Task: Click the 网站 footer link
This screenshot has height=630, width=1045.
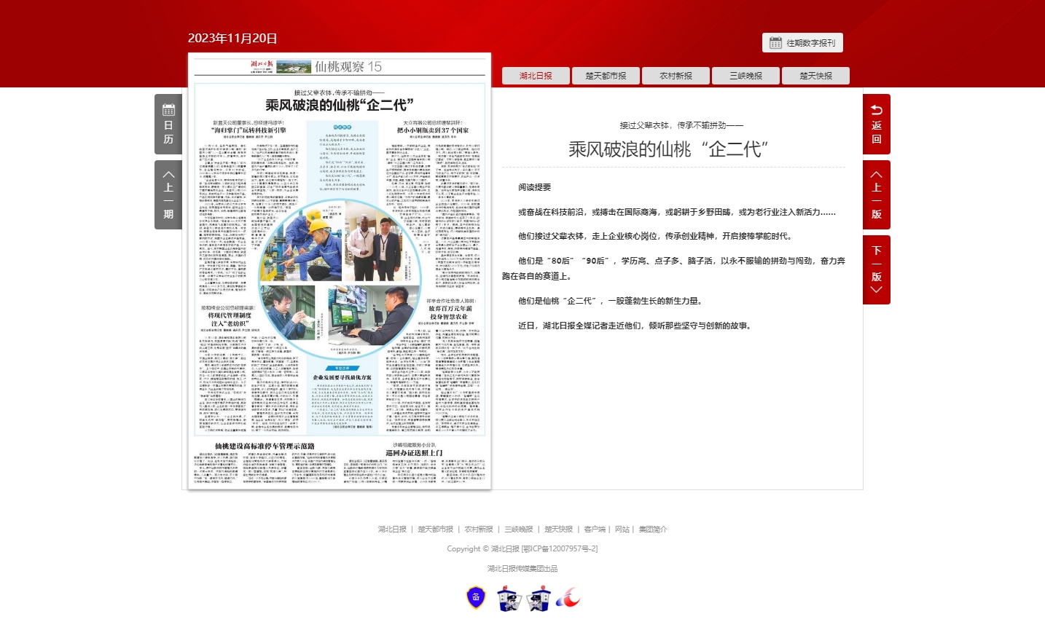Action: coord(622,529)
